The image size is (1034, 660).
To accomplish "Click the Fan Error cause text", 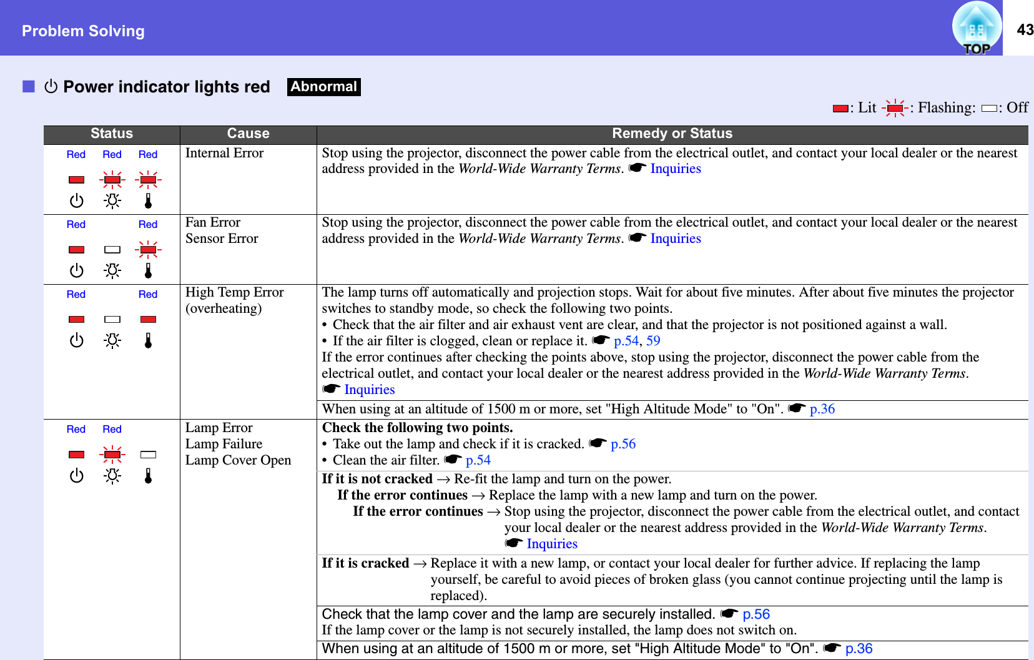I will (x=213, y=222).
